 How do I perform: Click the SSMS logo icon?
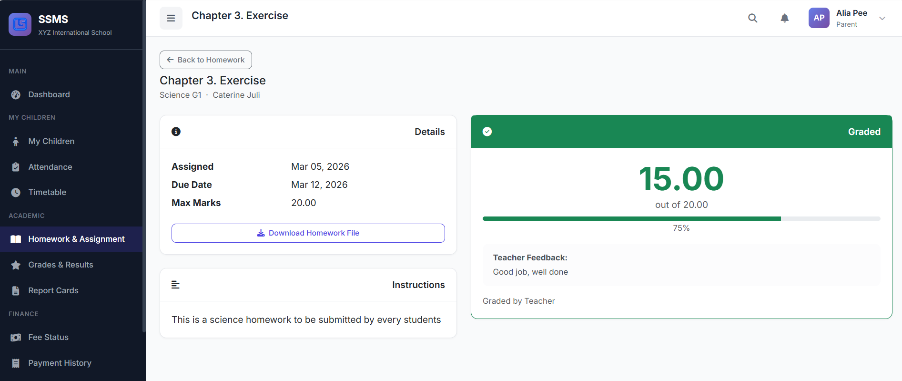pyautogui.click(x=20, y=24)
